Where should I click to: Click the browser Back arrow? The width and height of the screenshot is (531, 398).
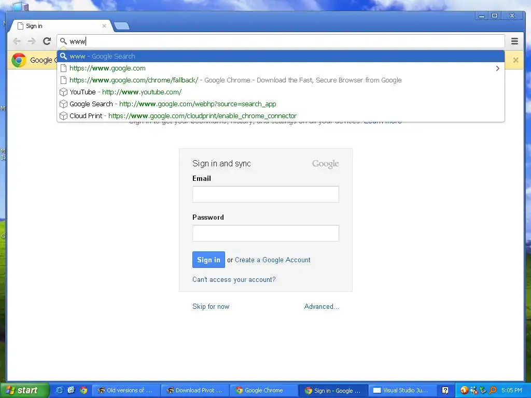pyautogui.click(x=17, y=41)
